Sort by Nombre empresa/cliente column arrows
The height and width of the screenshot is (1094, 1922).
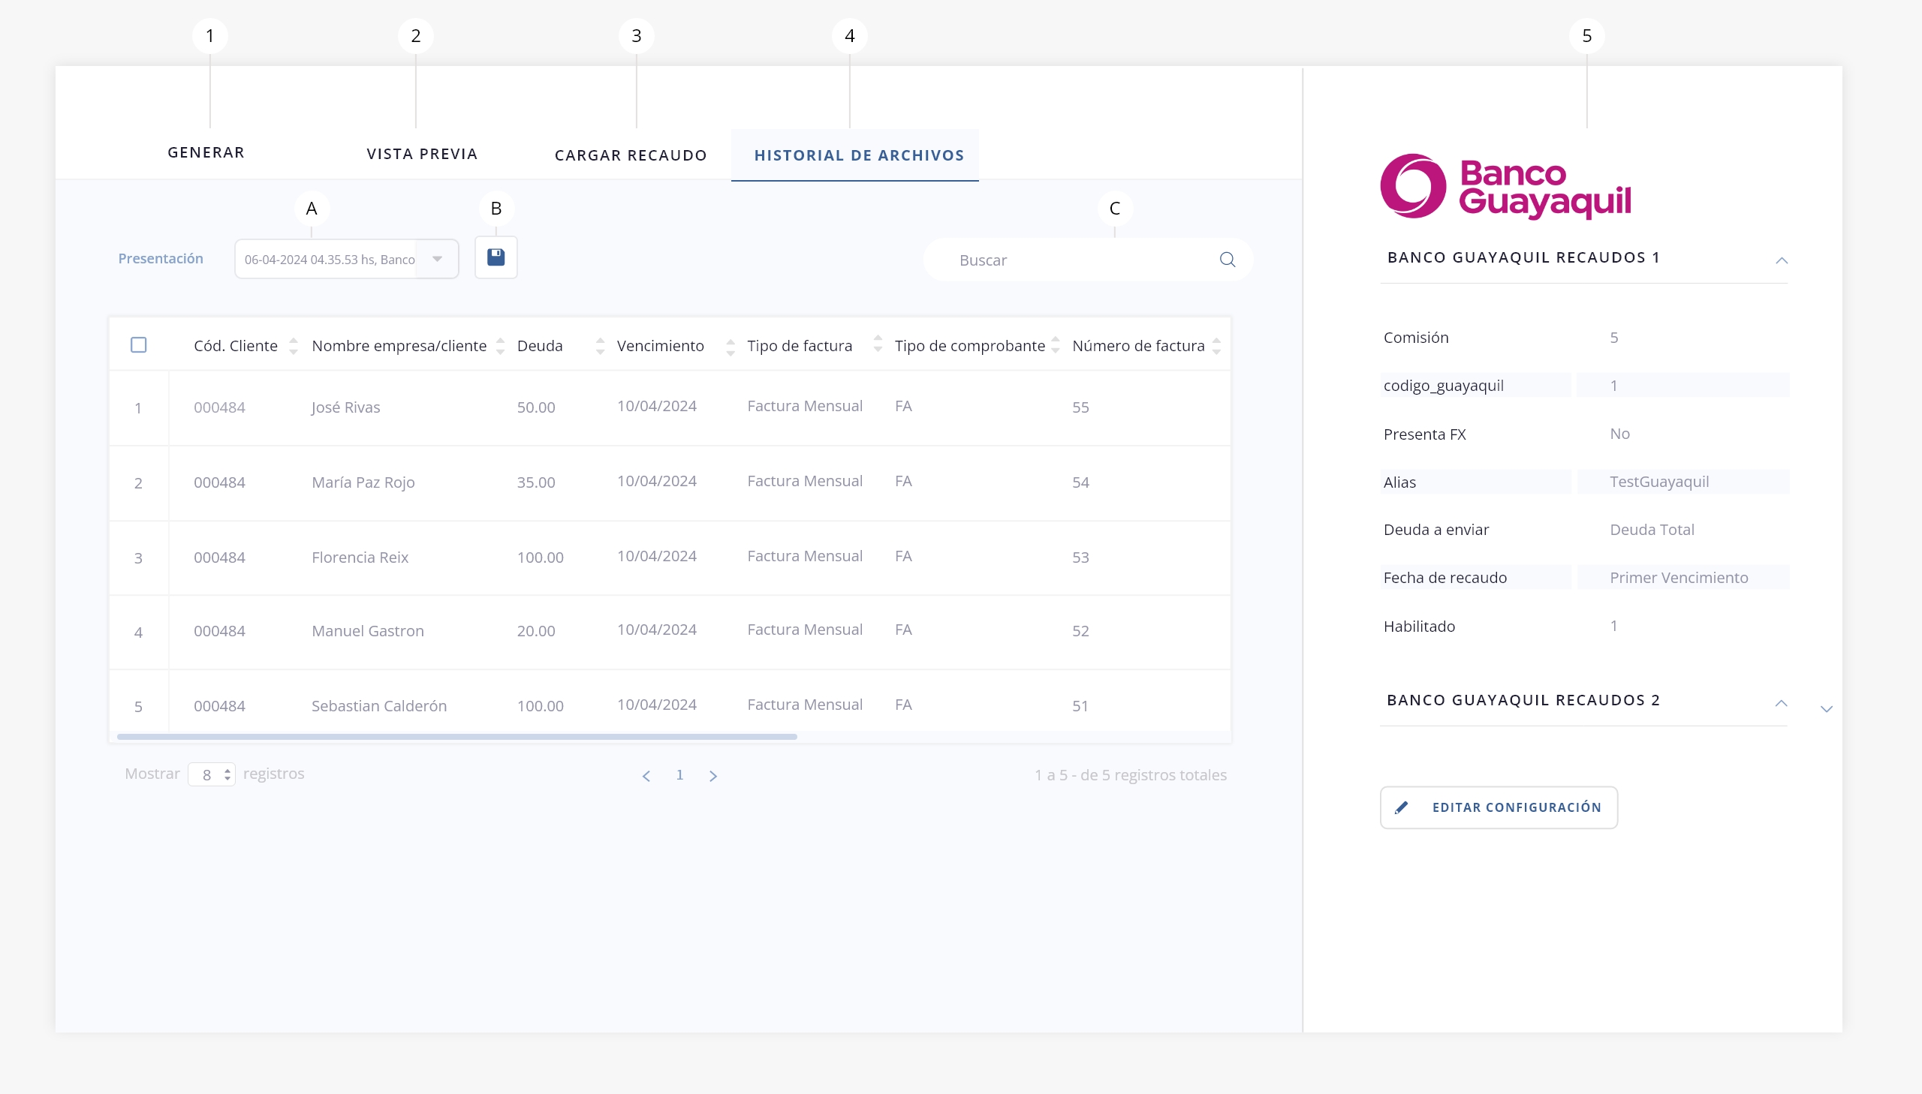(x=501, y=346)
